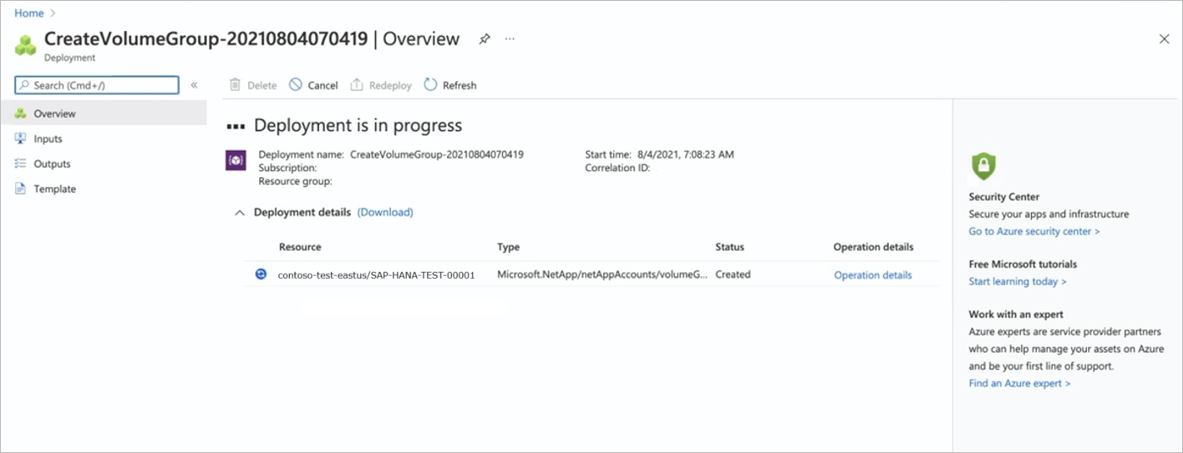
Task: Click the Delete toolbar button label
Action: pyautogui.click(x=261, y=85)
